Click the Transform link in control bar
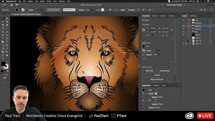This screenshot has height=121, width=215. point(131,10)
